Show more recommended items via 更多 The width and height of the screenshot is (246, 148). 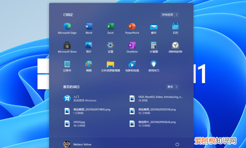pos(172,87)
